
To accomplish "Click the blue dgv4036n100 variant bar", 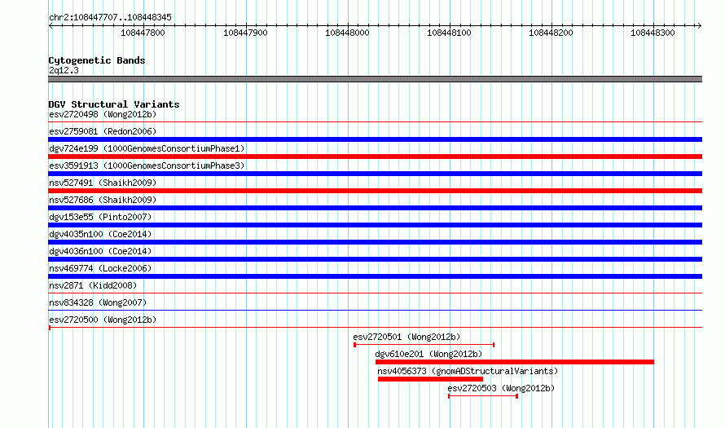I will click(375, 259).
